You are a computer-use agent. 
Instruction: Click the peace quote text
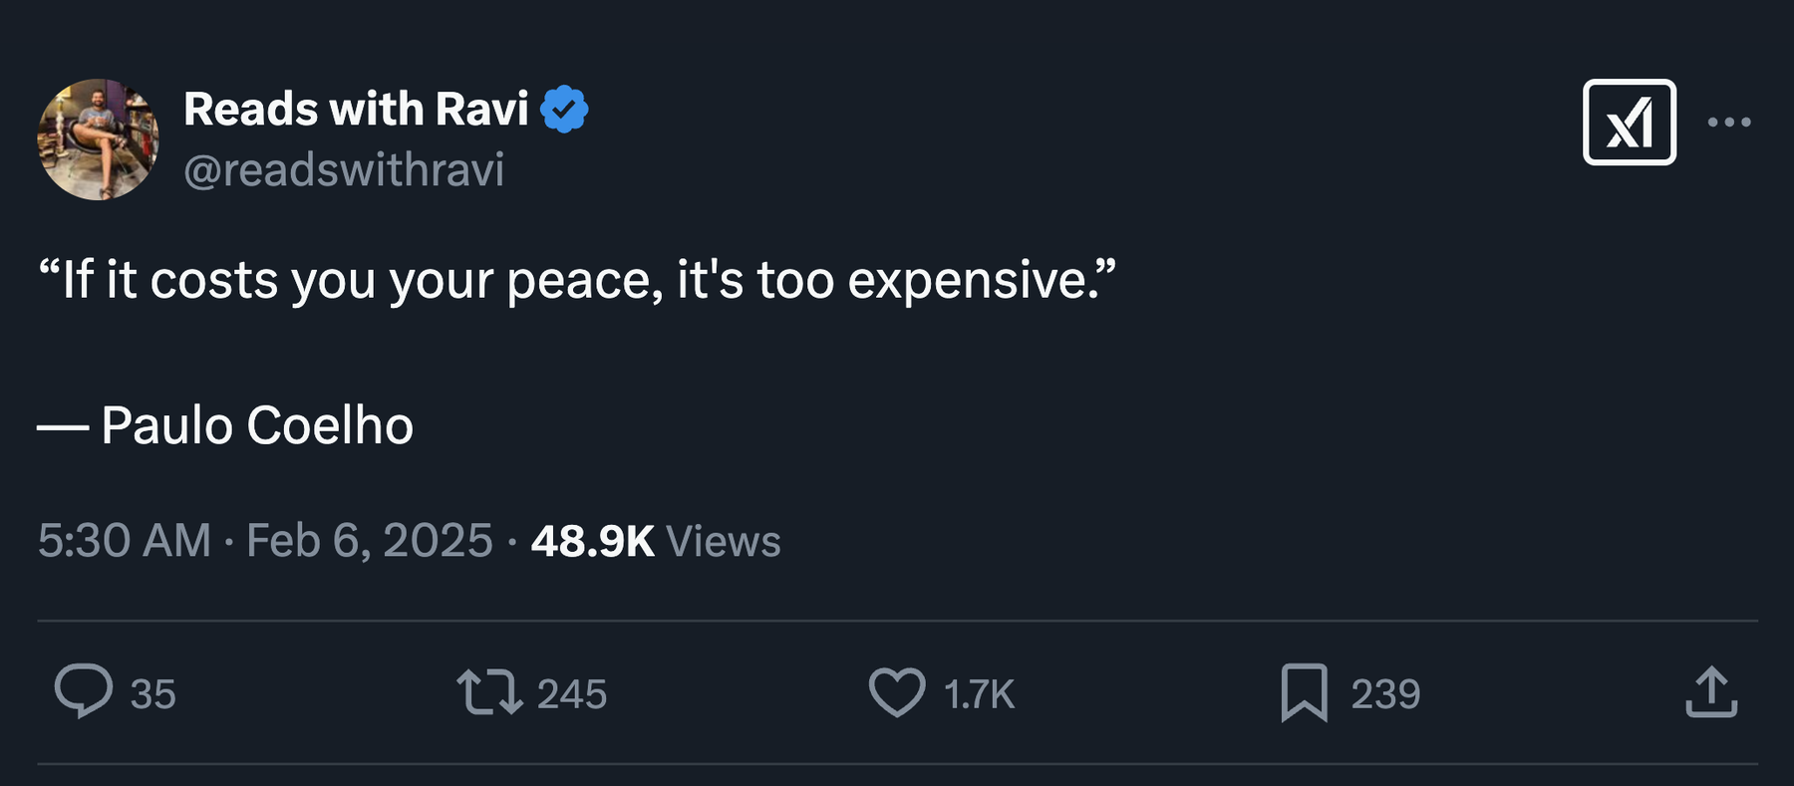pos(576,280)
